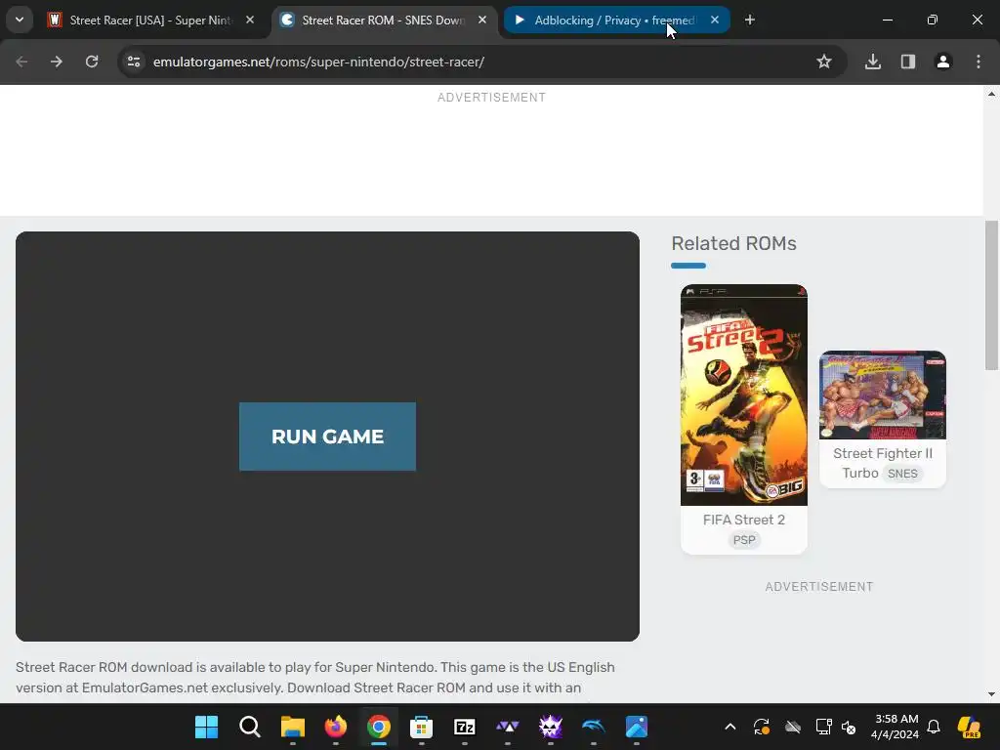Switch to the Street Racer ROM - SNES tab

(383, 21)
